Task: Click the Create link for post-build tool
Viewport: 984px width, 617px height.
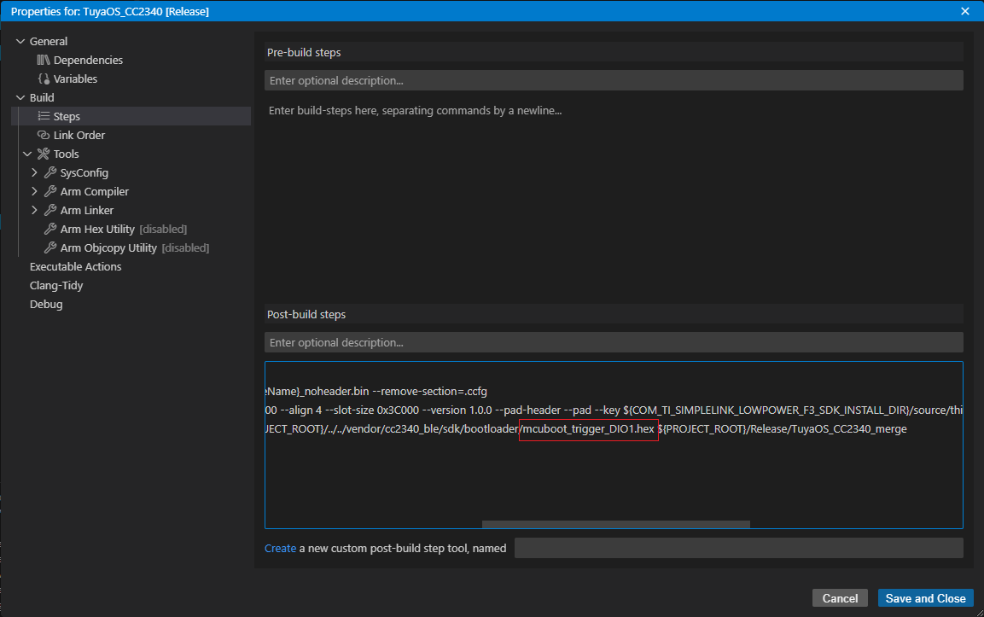Action: [x=280, y=548]
